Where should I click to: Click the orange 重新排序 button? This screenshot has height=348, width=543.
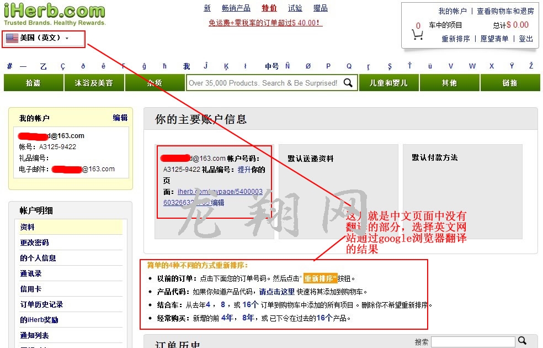320,278
